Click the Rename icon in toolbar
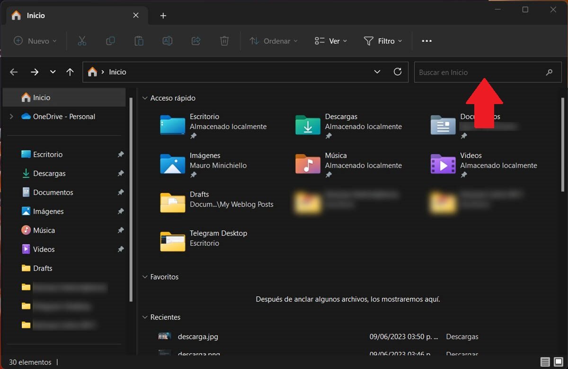Viewport: 568px width, 369px height. tap(167, 41)
